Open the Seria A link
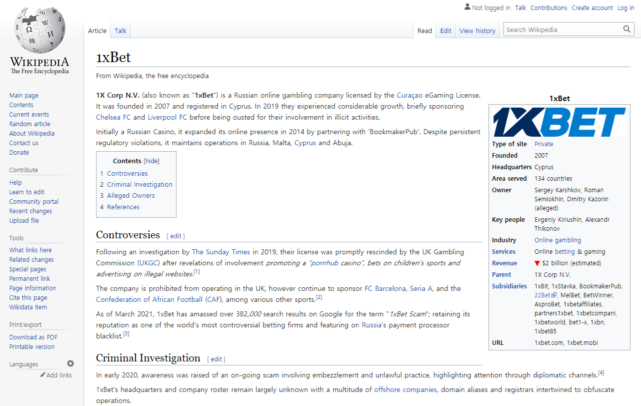This screenshot has width=641, height=406. [421, 289]
